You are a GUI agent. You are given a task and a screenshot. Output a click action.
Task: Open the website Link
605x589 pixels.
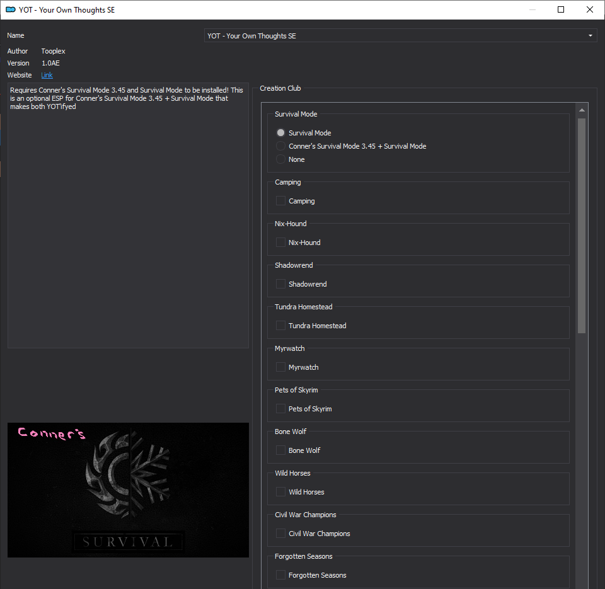[47, 75]
